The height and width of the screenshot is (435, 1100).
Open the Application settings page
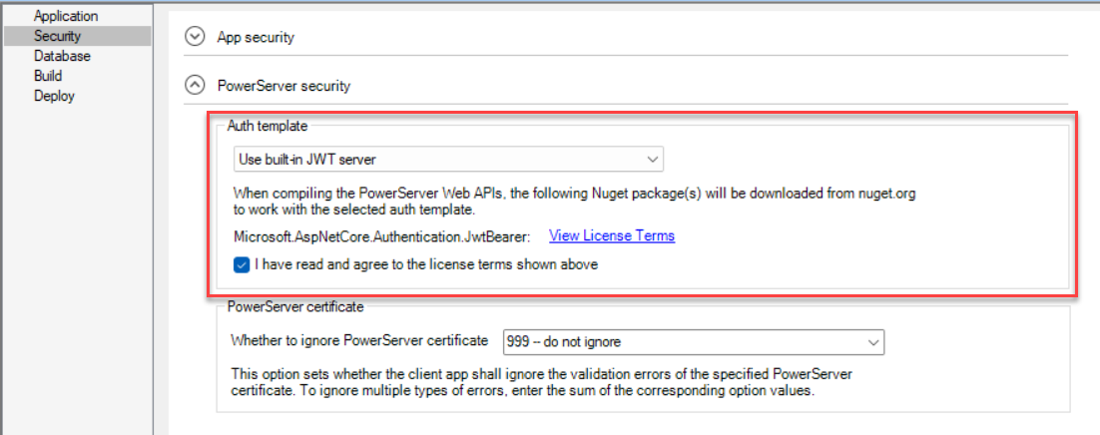(66, 16)
